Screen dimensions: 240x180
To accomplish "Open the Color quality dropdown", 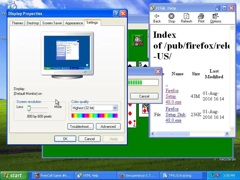I will coord(115,108).
